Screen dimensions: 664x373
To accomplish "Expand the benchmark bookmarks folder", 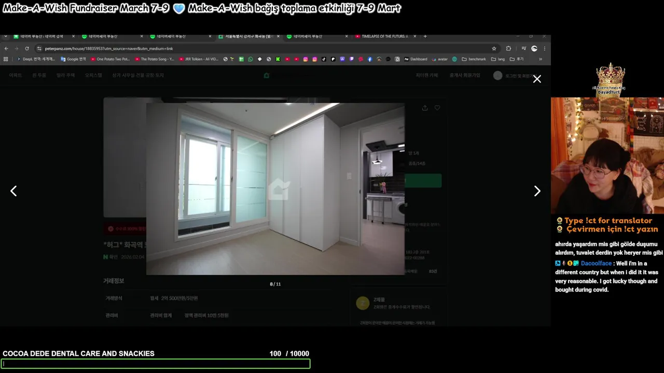I will coord(474,59).
